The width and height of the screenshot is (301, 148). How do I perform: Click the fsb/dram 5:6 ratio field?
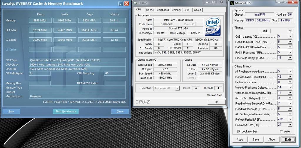pos(290,14)
